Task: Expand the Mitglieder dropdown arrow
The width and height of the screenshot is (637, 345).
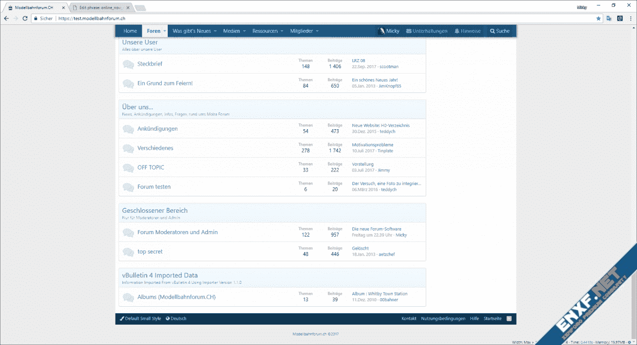Action: tap(317, 31)
